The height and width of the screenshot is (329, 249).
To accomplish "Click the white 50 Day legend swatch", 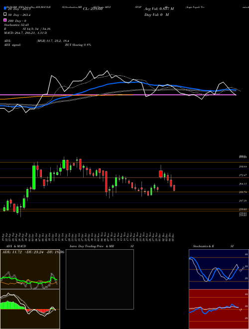I will pyautogui.click(x=5, y=14).
